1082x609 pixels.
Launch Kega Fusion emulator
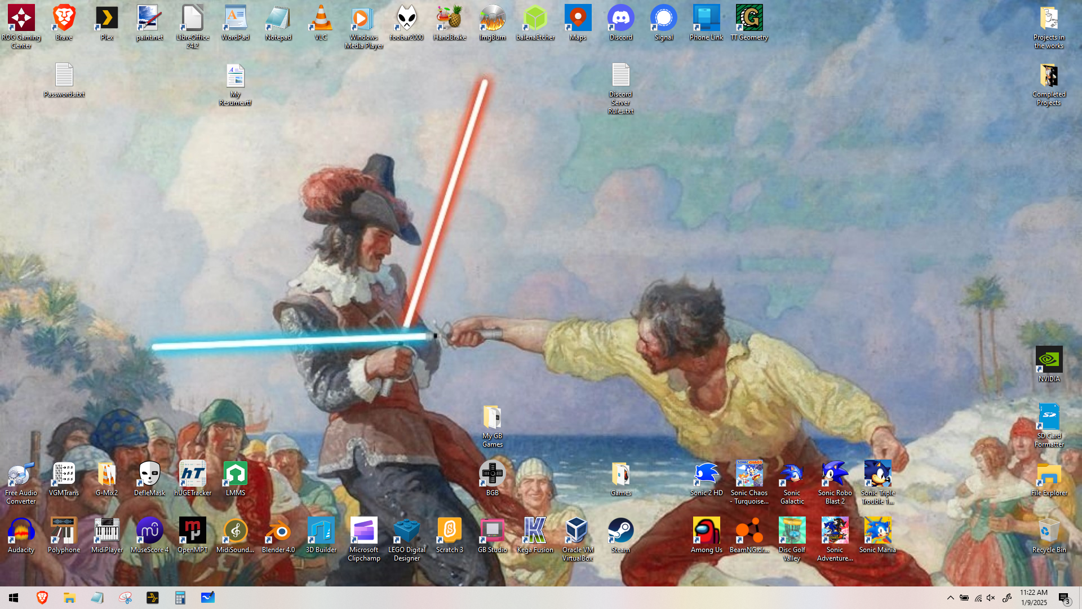click(535, 535)
